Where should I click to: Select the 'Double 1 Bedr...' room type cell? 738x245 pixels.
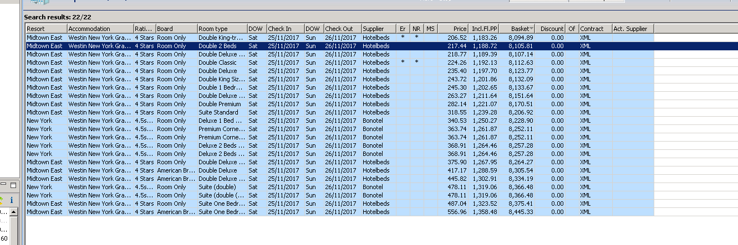(x=222, y=87)
